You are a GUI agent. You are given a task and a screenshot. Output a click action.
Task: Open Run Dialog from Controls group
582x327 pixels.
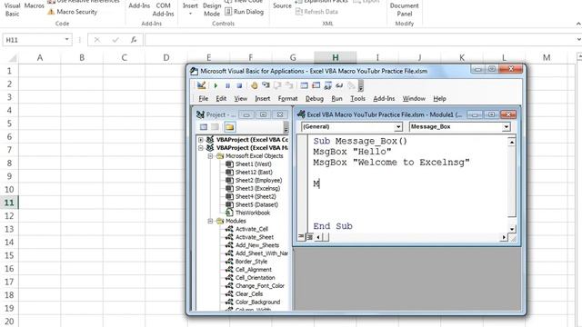click(245, 12)
